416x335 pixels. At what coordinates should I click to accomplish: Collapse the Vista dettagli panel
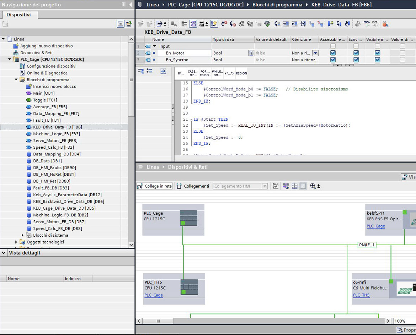click(x=4, y=253)
